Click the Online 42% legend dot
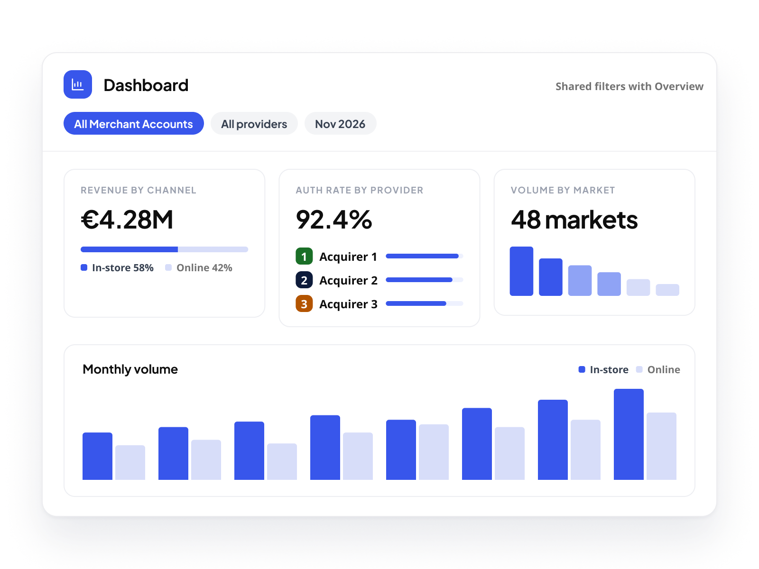This screenshot has width=759, height=569. click(168, 267)
